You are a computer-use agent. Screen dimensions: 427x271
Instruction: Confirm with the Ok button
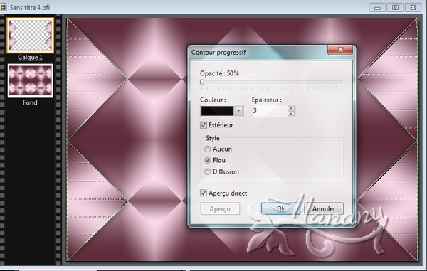coord(281,208)
